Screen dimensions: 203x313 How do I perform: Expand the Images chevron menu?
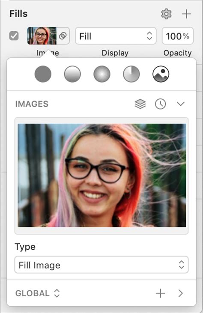point(181,104)
